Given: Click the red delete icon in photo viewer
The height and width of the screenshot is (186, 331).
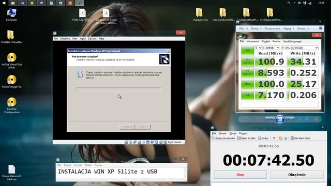Looking at the screenshot, I should click(316, 119).
